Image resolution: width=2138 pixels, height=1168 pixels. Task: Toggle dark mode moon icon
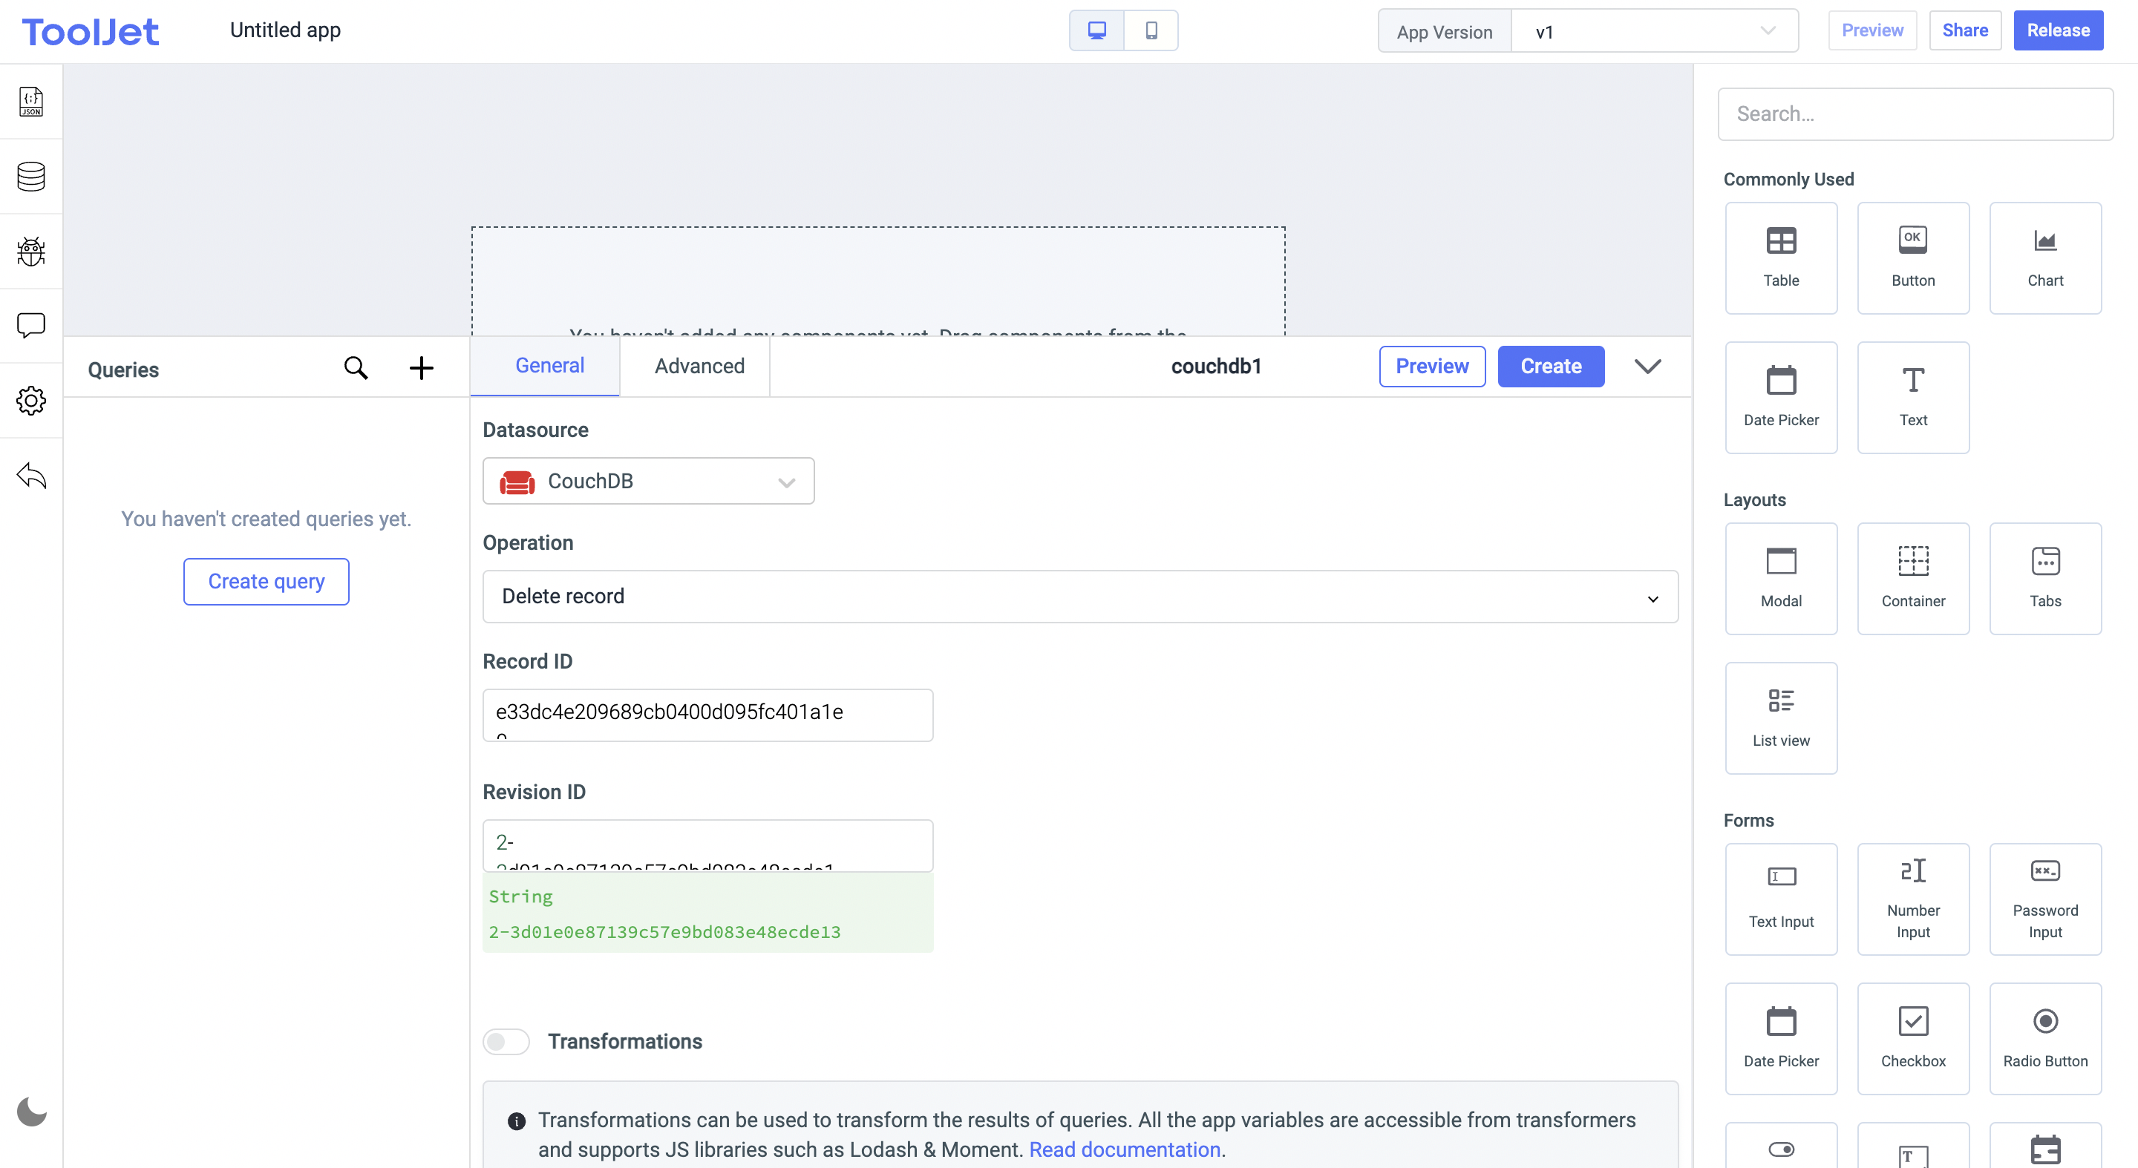point(30,1112)
